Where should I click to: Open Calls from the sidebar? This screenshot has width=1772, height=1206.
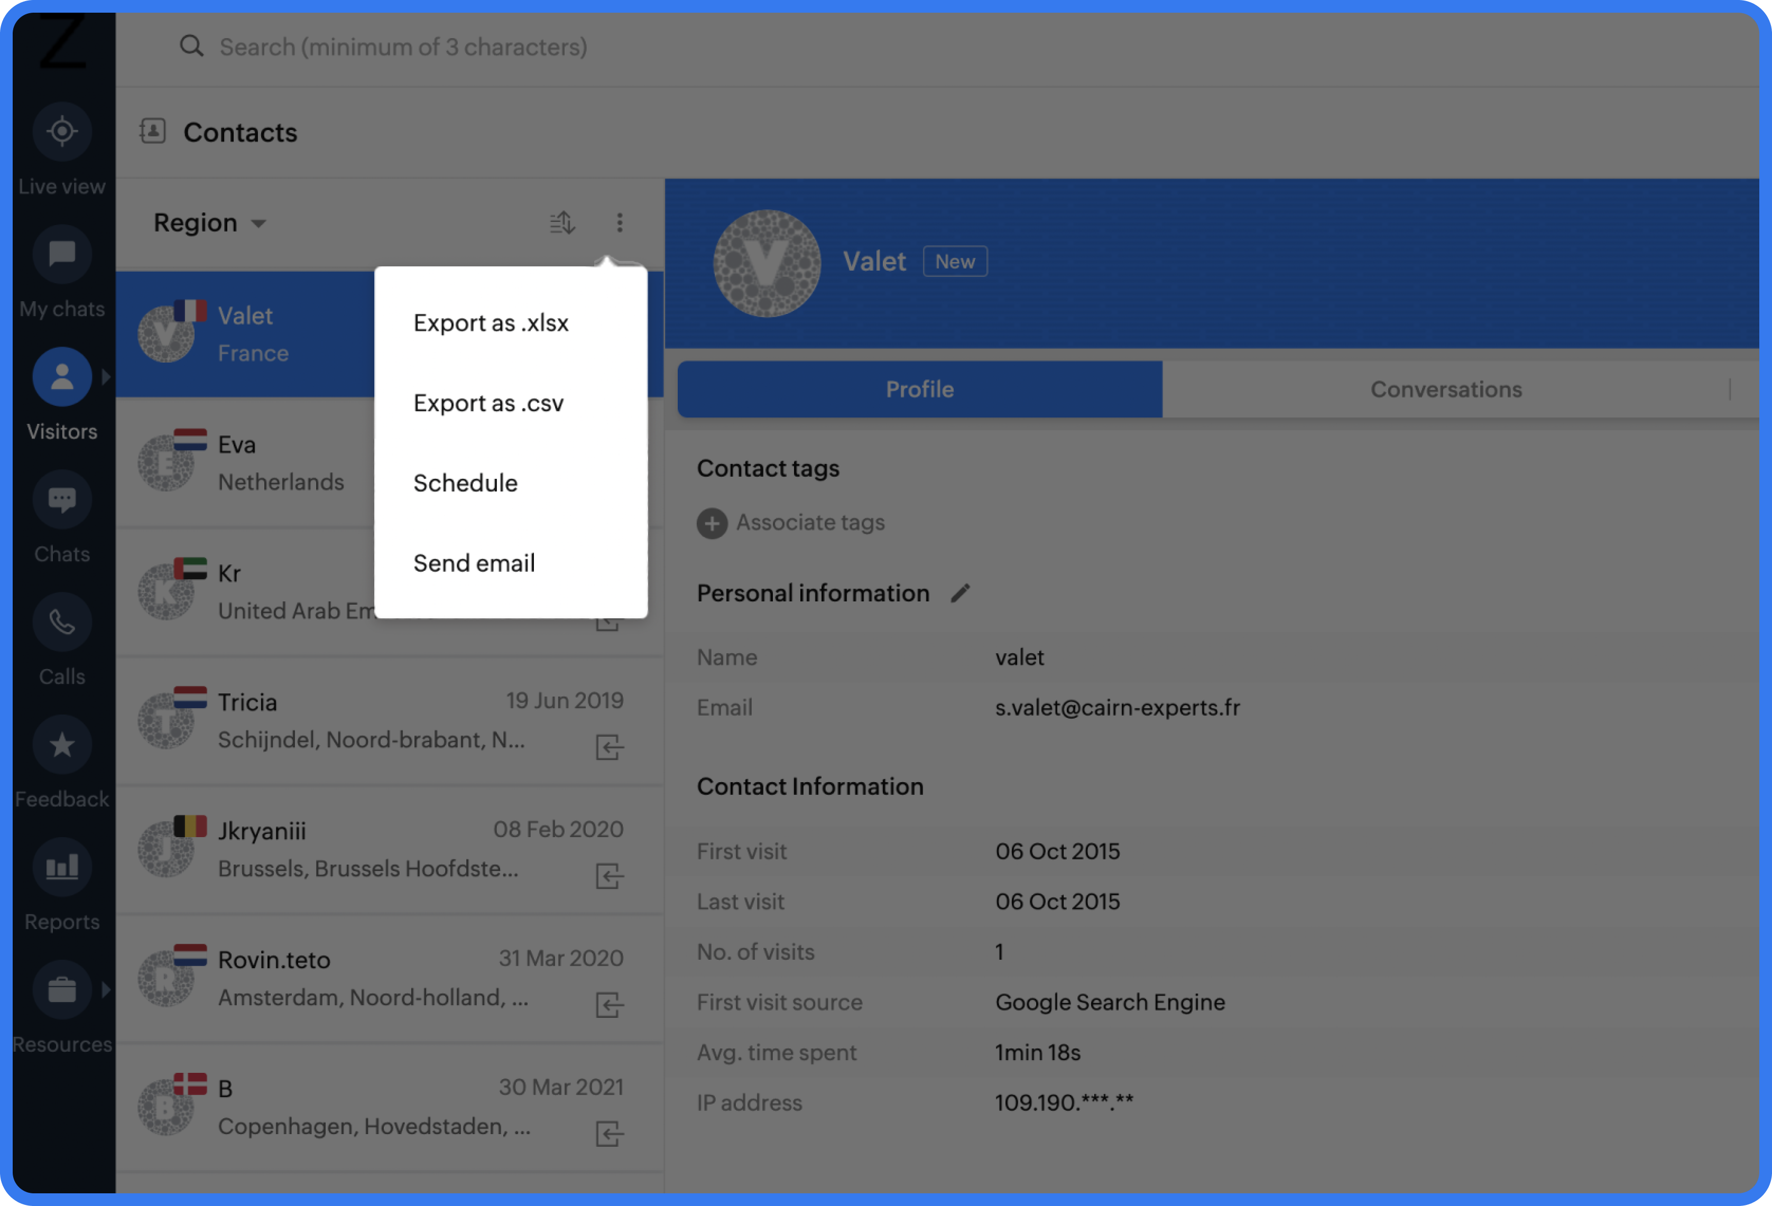click(62, 623)
